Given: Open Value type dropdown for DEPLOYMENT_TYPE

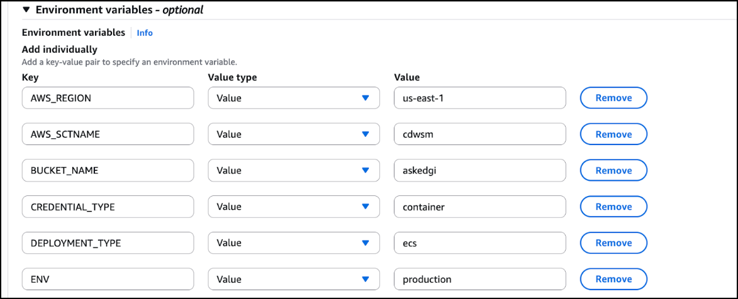Looking at the screenshot, I should pos(294,242).
